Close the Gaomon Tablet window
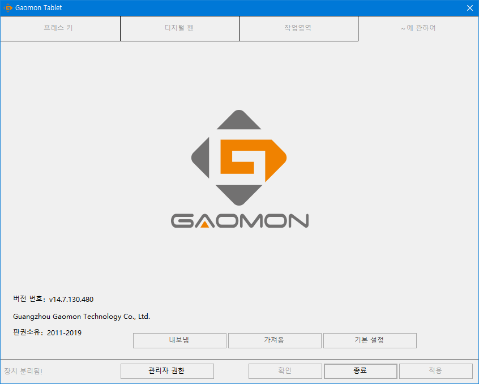 pos(470,8)
